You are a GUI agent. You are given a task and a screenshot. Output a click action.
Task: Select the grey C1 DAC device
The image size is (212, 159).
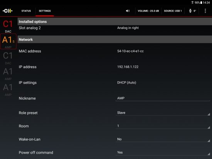tap(8, 58)
